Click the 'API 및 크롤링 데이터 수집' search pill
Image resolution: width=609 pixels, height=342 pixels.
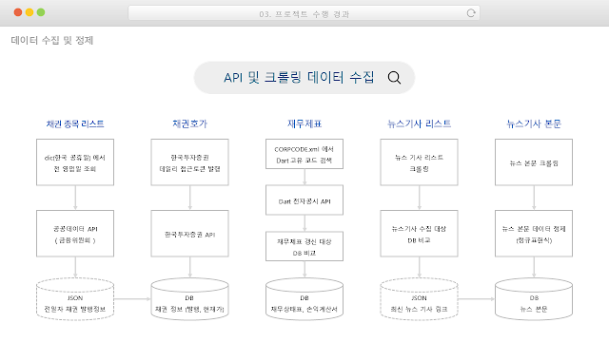click(x=304, y=78)
